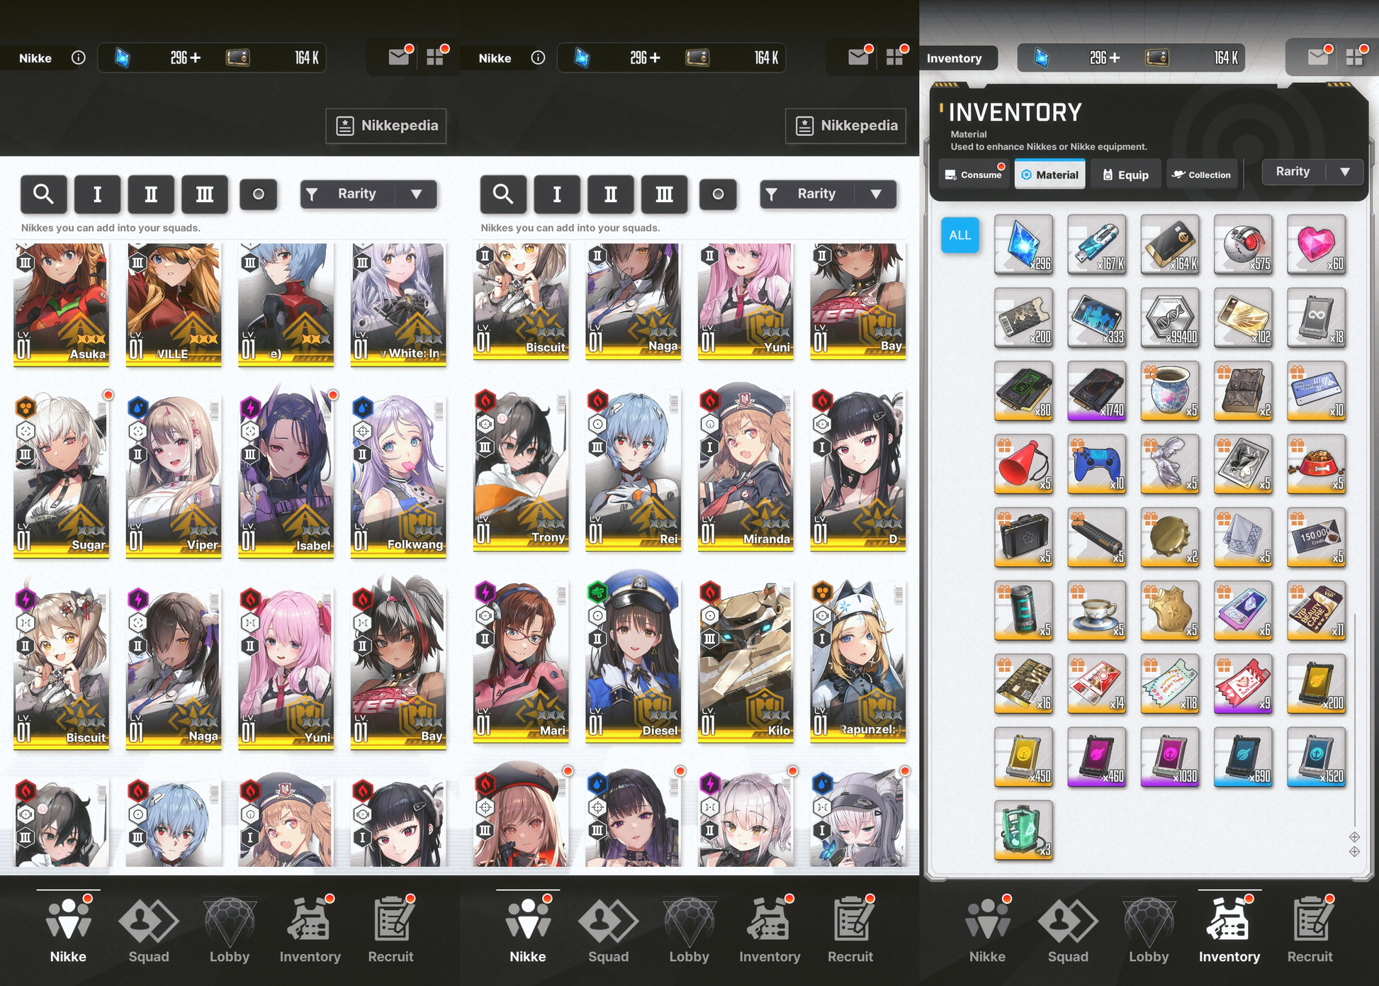
Task: Open Rarity sort dropdown in Inventory panel
Action: click(1312, 172)
